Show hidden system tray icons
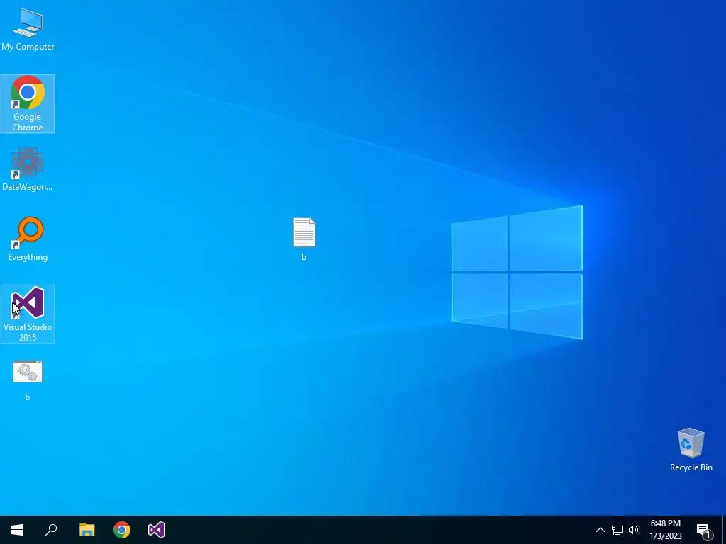Screen dimensions: 726x544 pyautogui.click(x=600, y=530)
